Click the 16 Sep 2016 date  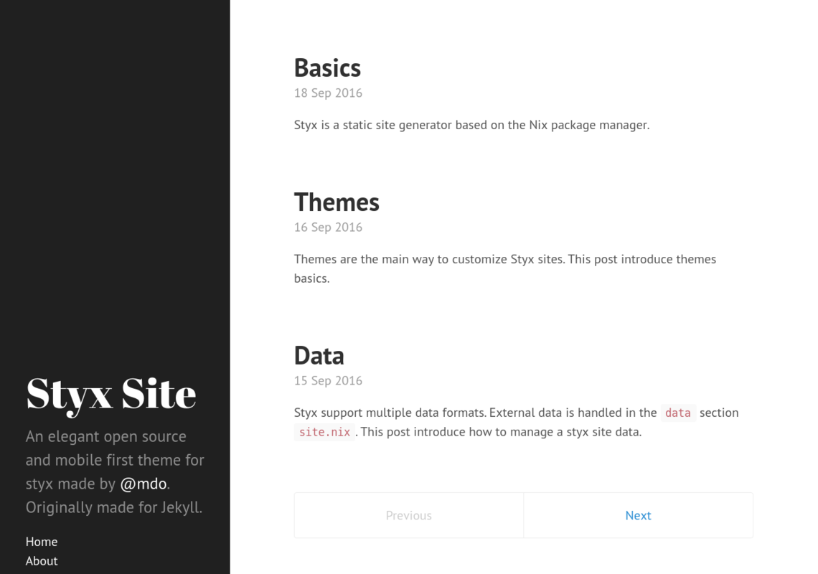[328, 227]
